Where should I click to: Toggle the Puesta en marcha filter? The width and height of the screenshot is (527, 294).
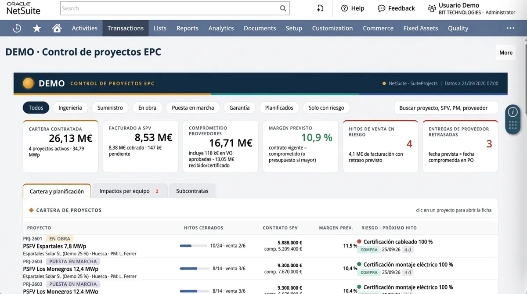point(193,108)
